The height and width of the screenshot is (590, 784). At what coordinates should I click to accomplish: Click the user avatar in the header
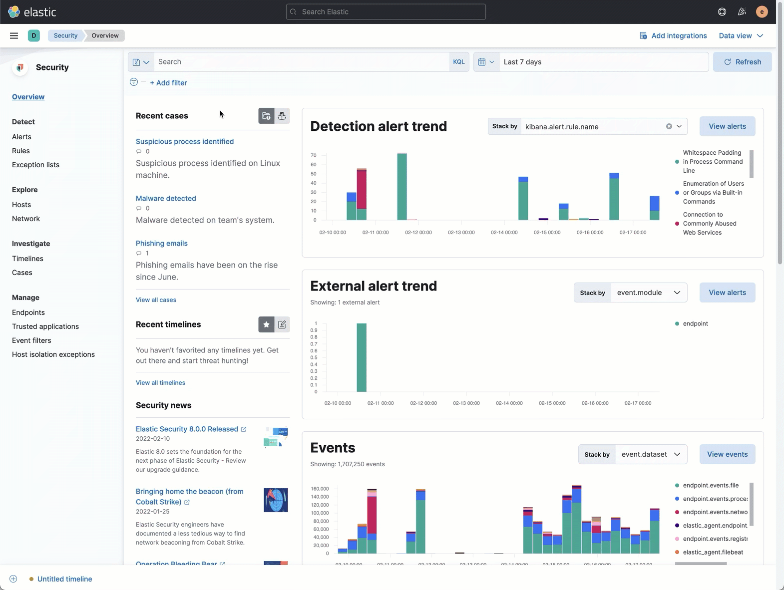click(x=762, y=12)
